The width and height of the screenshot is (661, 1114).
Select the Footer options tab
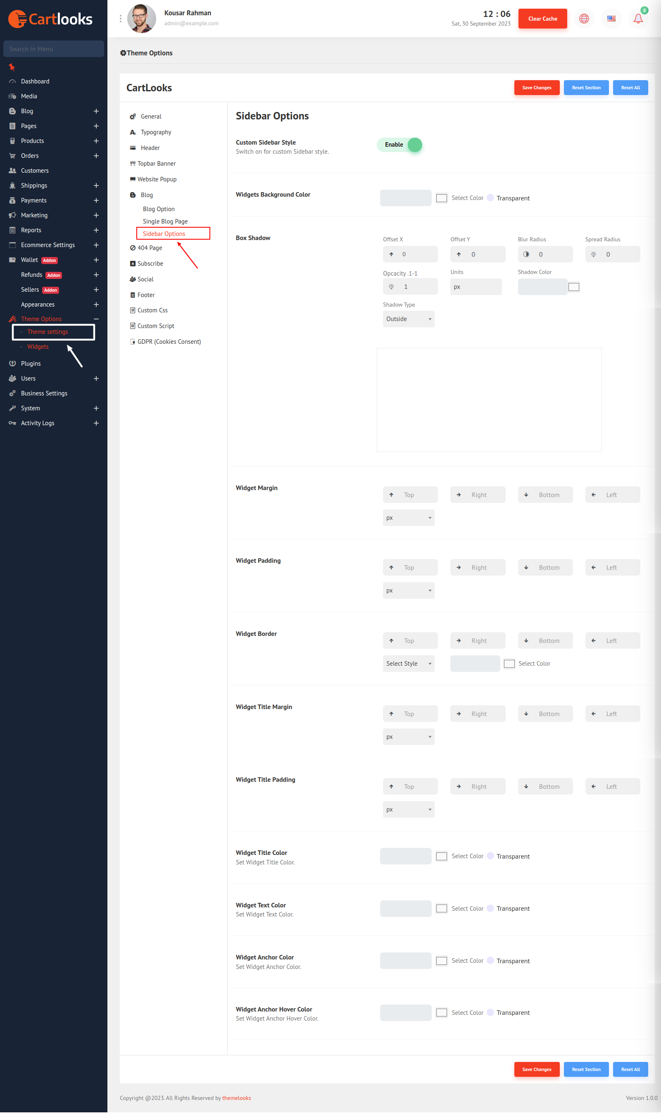146,295
